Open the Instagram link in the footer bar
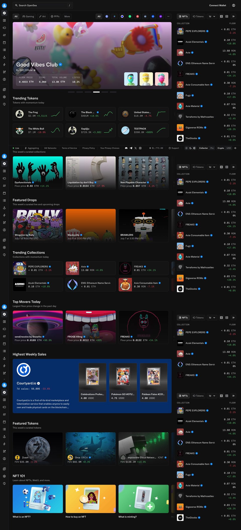Viewport: 241px width, 530px height. tap(140, 148)
